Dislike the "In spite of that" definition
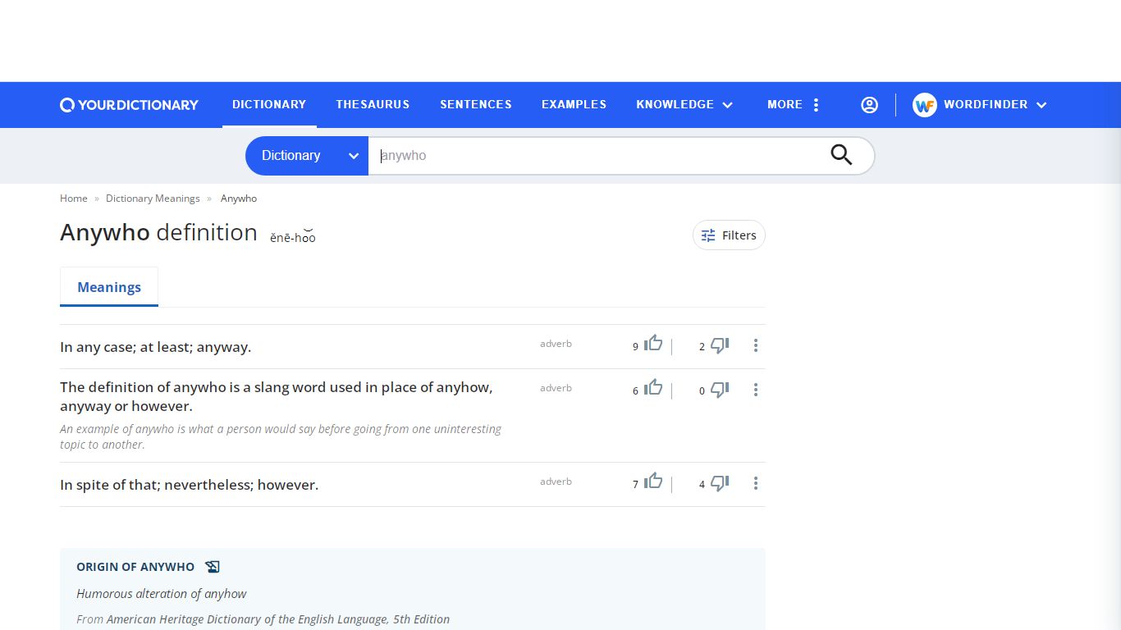 pos(720,483)
